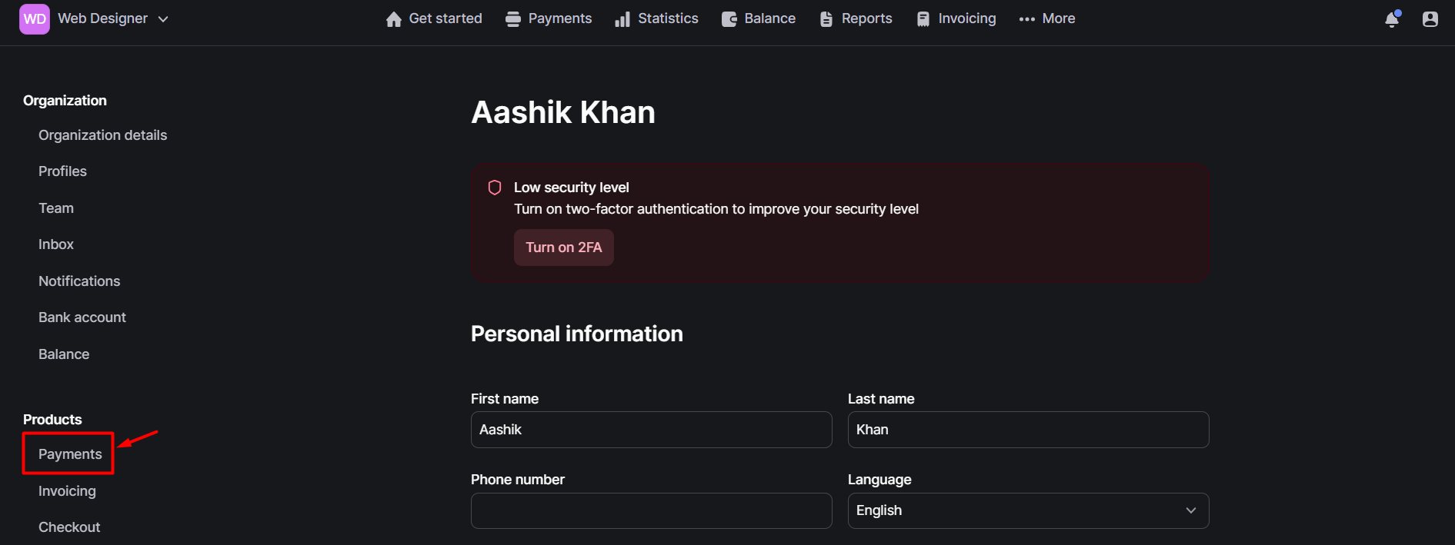This screenshot has height=545, width=1455.
Task: Select the Balance icon in top bar
Action: tap(729, 18)
